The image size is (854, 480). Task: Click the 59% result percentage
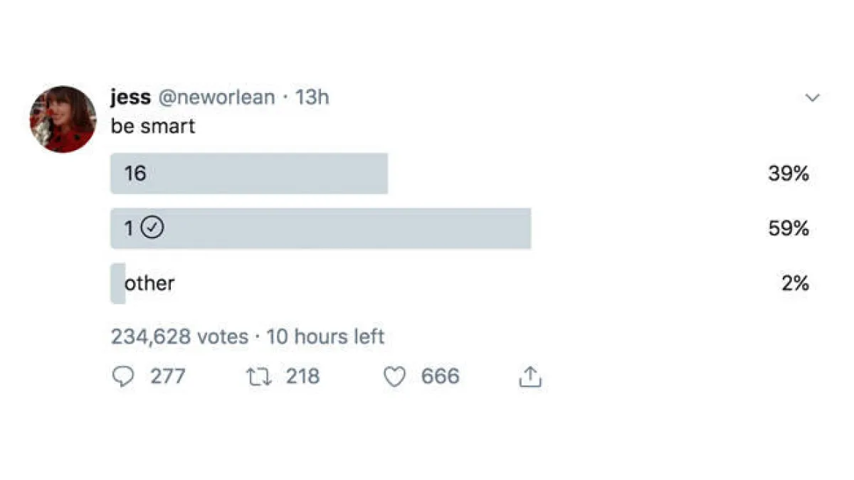(788, 228)
